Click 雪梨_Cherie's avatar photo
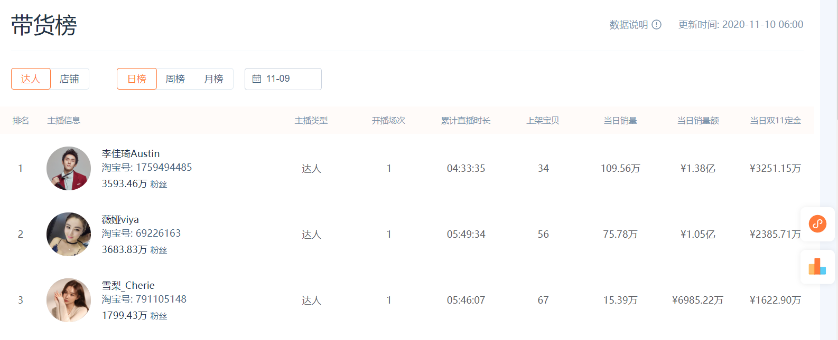The image size is (838, 340). pyautogui.click(x=69, y=300)
